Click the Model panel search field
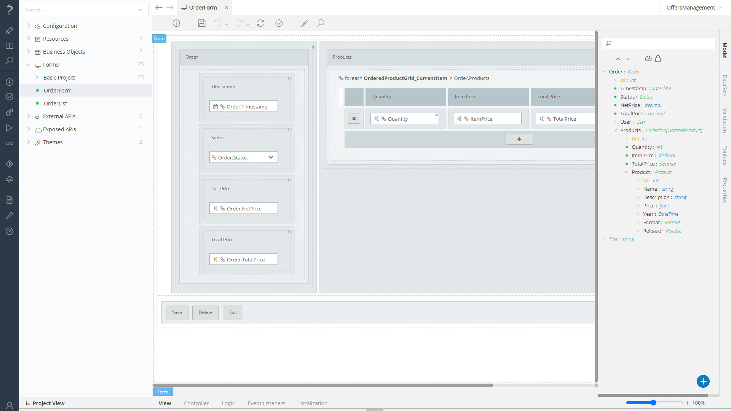The height and width of the screenshot is (411, 731). (x=662, y=43)
